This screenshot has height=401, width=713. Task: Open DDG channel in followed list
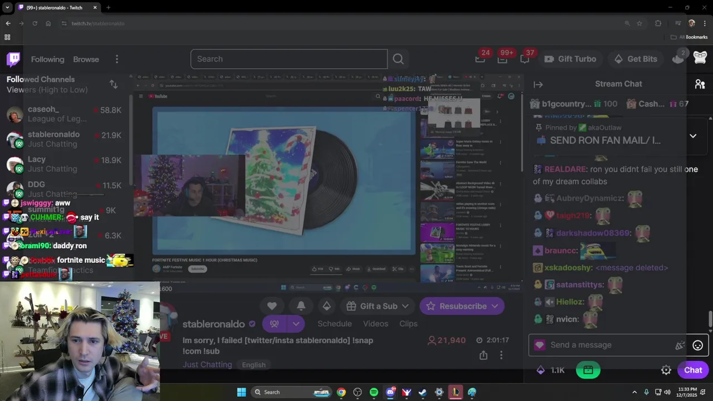coord(64,189)
